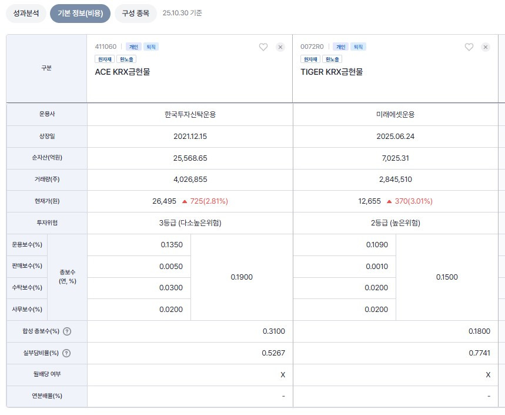
Task: Click 수탁보수(%) row label
Action: [27, 288]
